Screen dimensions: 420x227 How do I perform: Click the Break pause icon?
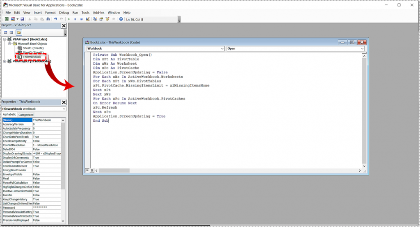75,19
